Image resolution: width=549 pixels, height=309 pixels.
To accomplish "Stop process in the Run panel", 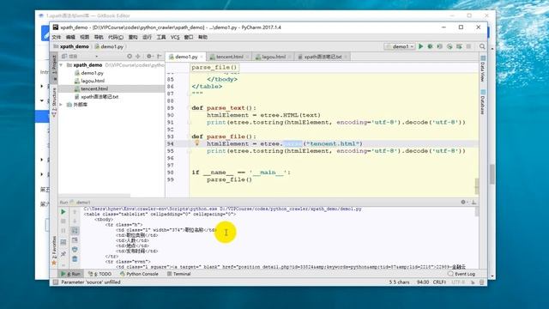I will (x=63, y=221).
